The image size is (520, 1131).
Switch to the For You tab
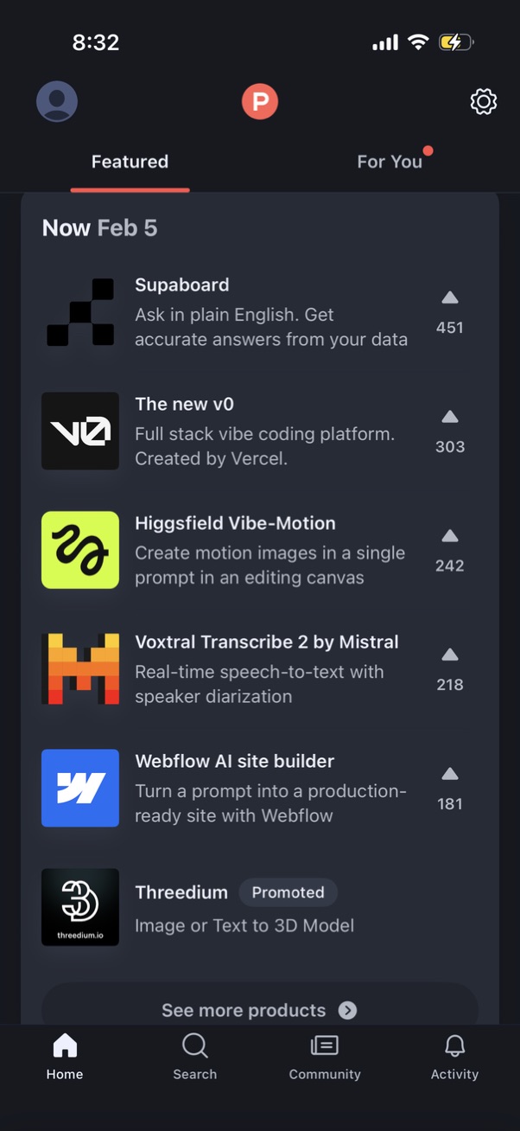[x=390, y=161]
